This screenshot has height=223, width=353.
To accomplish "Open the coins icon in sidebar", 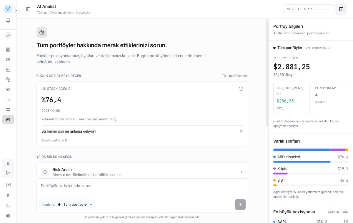I will (8, 80).
